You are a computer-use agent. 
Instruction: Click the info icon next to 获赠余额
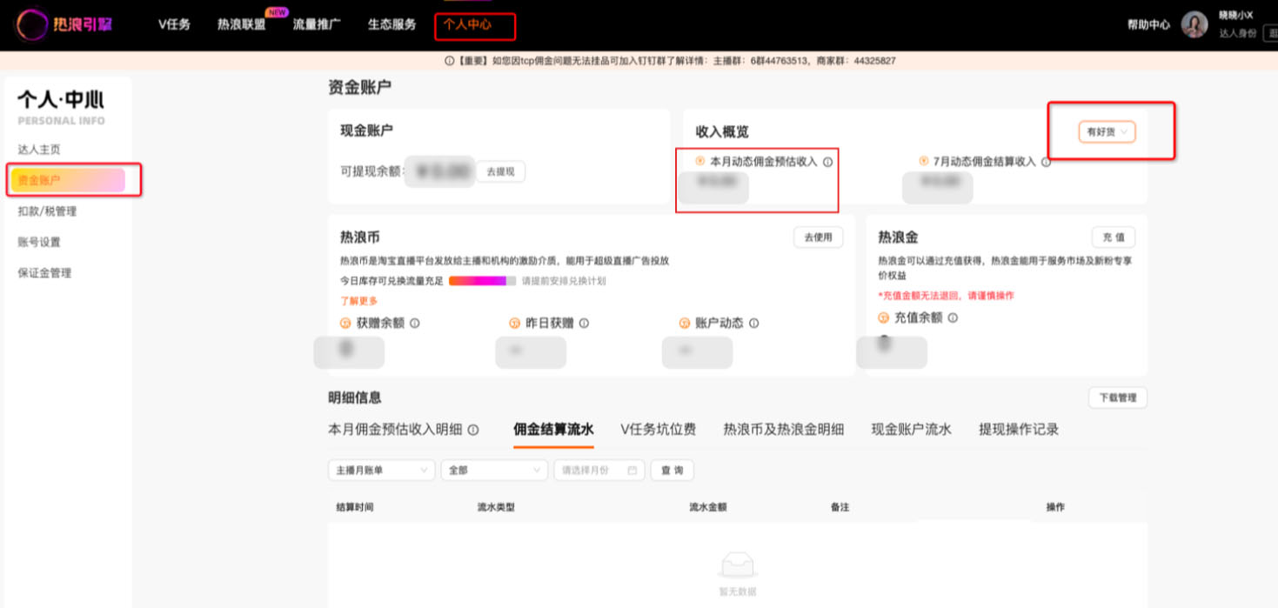pos(415,323)
